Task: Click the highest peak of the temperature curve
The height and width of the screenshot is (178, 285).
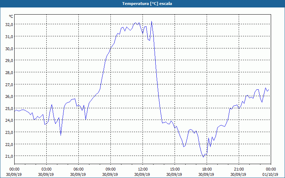Action: 152,21
